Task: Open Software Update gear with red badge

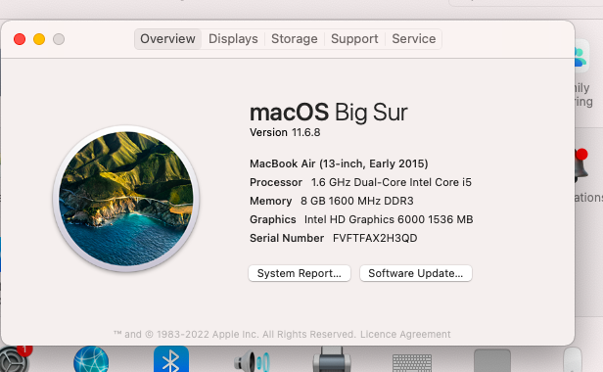Action: click(x=15, y=358)
